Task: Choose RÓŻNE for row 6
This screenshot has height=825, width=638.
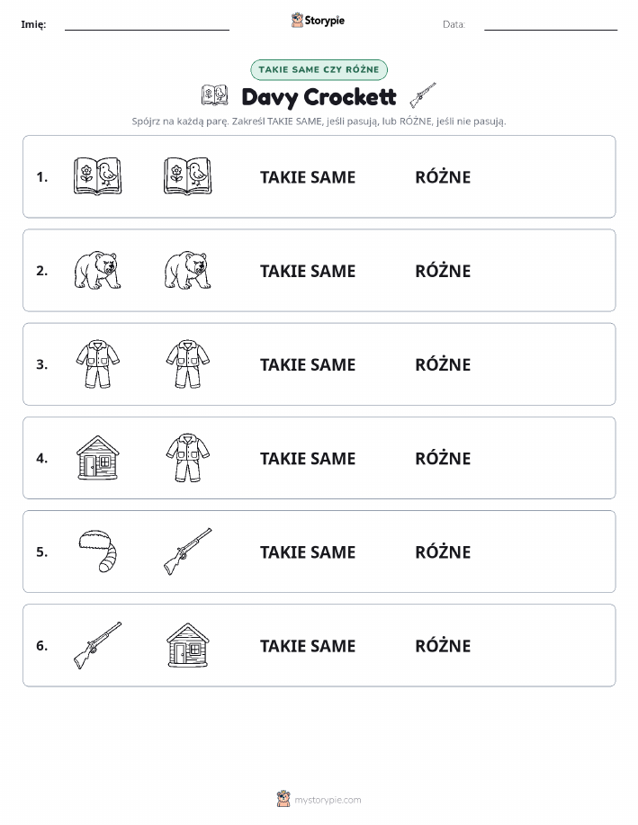Action: pos(443,646)
